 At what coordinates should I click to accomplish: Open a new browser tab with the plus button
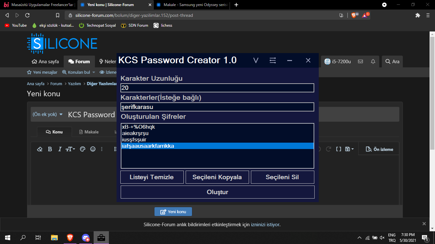[236, 5]
